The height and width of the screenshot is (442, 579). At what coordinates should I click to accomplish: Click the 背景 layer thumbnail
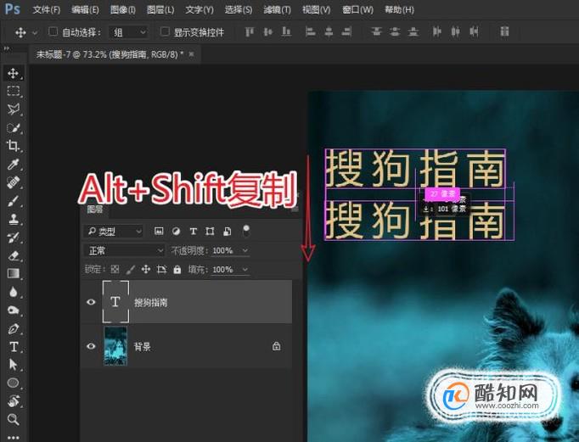115,345
